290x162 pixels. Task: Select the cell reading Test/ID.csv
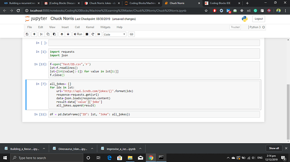pos(154,69)
